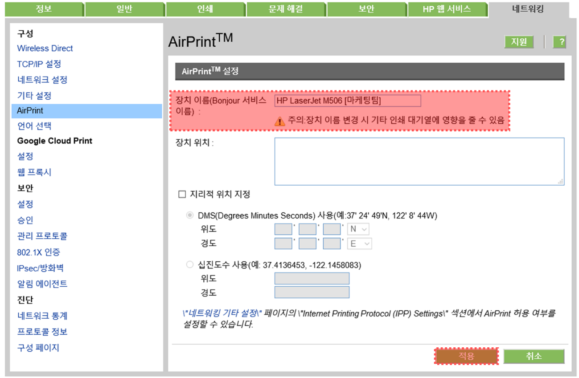The width and height of the screenshot is (579, 378).
Task: Follow the 네트워킹 기타 설정 link
Action: click(222, 313)
